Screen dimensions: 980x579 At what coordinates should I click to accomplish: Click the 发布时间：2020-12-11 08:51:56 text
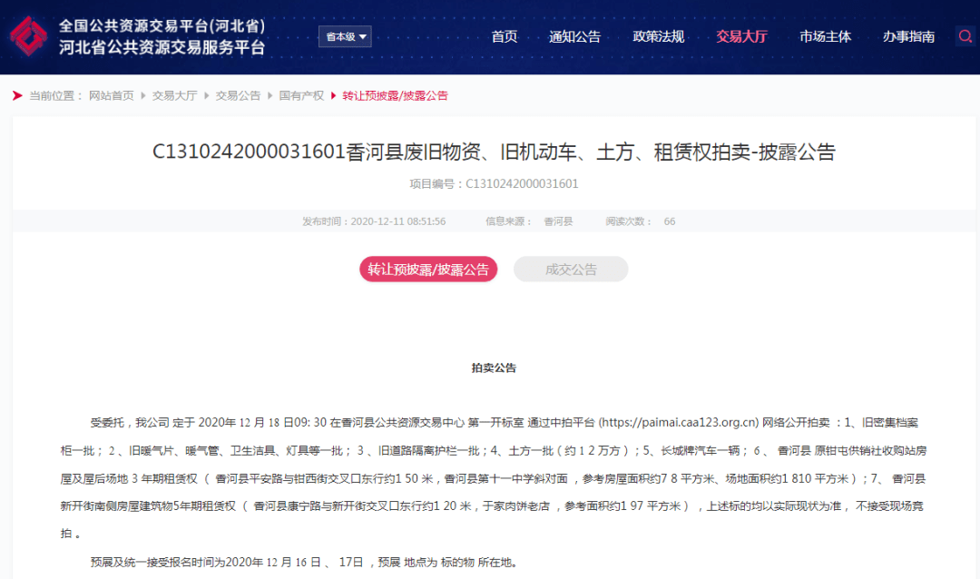pos(374,221)
